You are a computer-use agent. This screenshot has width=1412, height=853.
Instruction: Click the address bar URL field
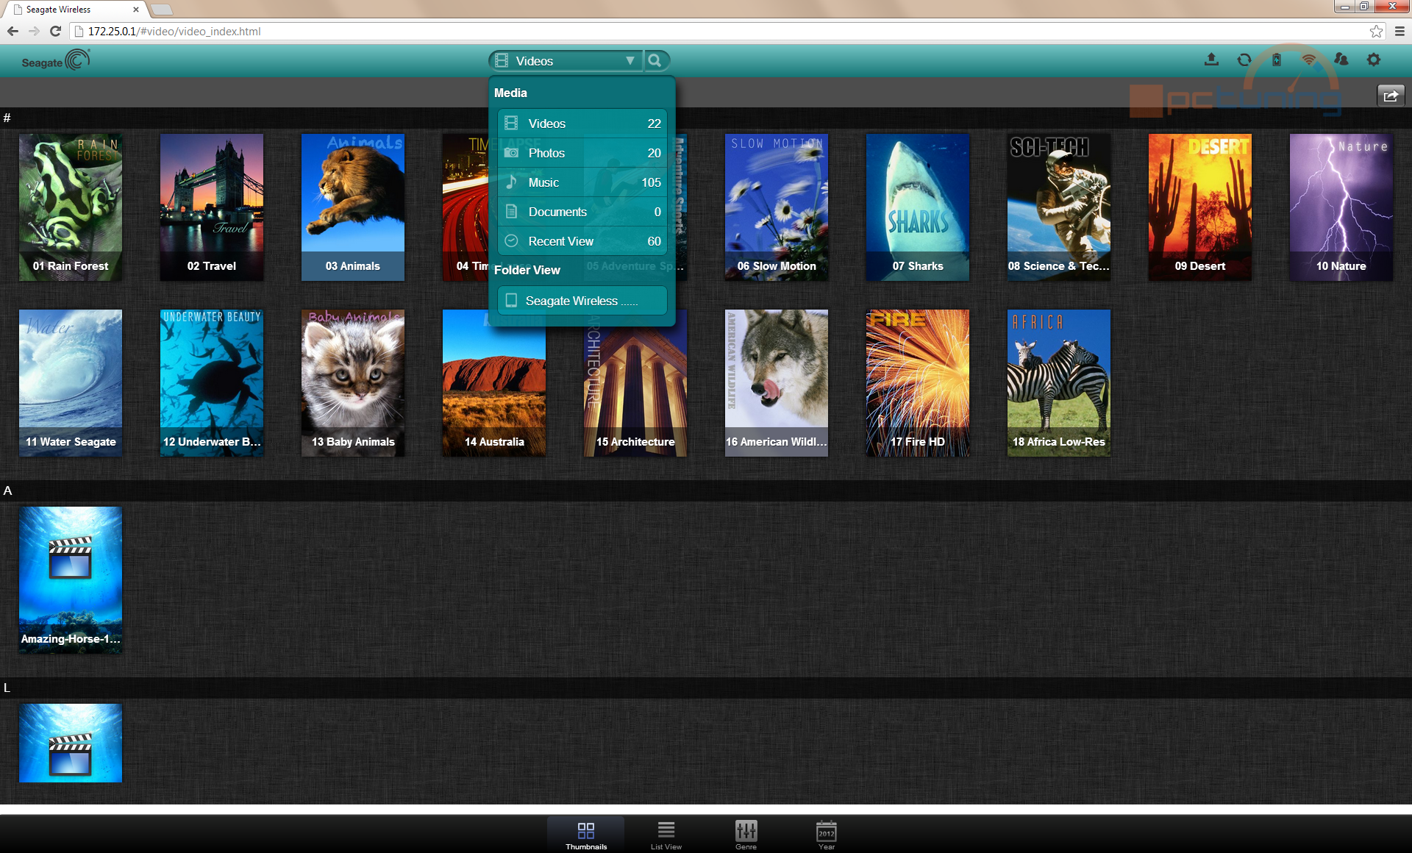coord(721,31)
